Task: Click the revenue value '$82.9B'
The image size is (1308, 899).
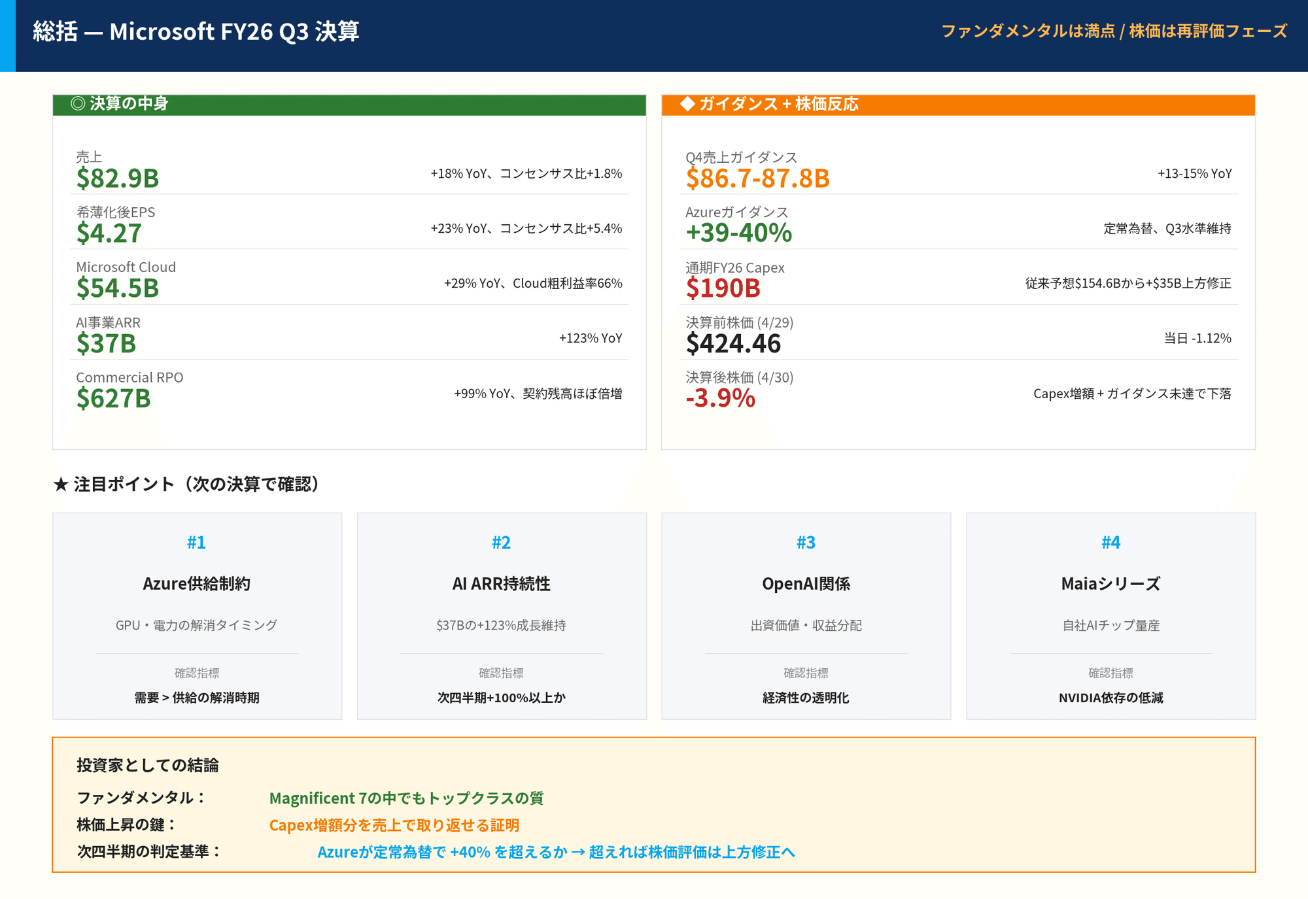Action: (x=118, y=178)
